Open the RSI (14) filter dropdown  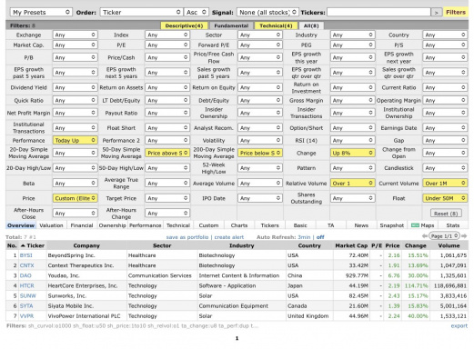(x=352, y=140)
